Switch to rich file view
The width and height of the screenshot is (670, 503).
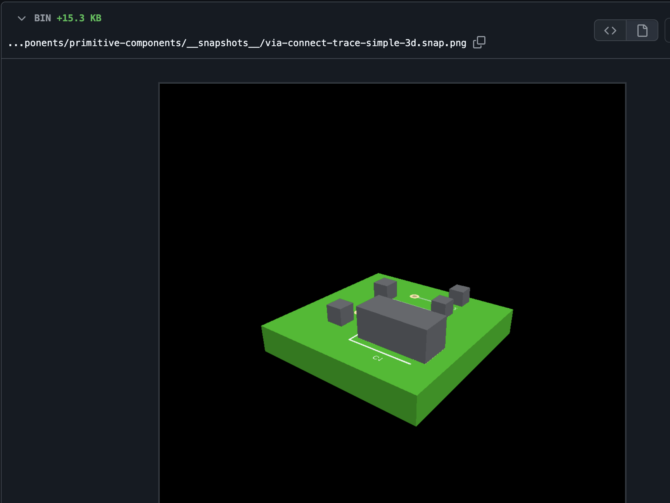tap(642, 30)
